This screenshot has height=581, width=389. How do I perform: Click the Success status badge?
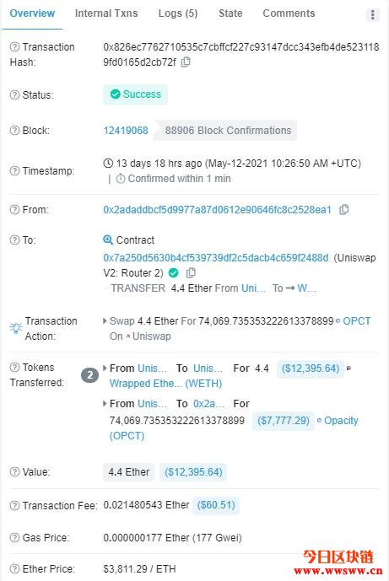click(x=135, y=94)
